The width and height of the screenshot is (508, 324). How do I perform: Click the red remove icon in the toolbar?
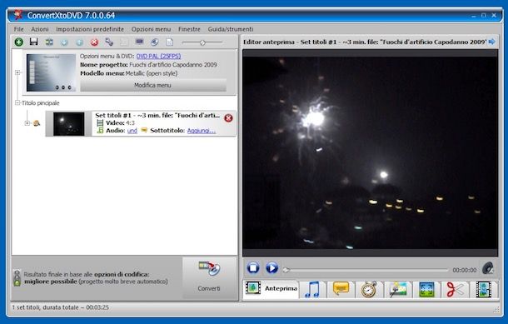coord(94,42)
